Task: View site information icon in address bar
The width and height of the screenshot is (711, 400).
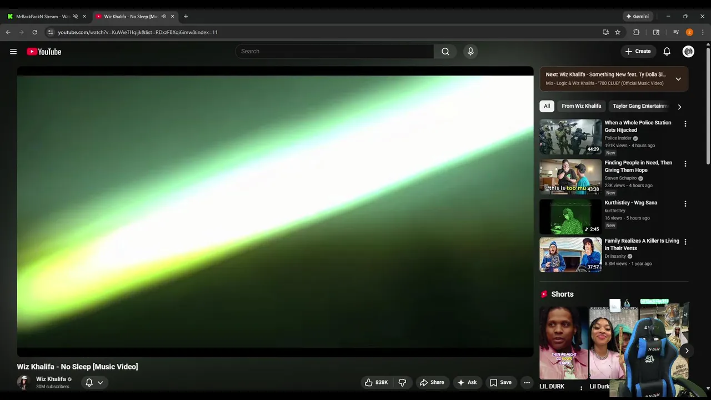Action: (x=51, y=32)
